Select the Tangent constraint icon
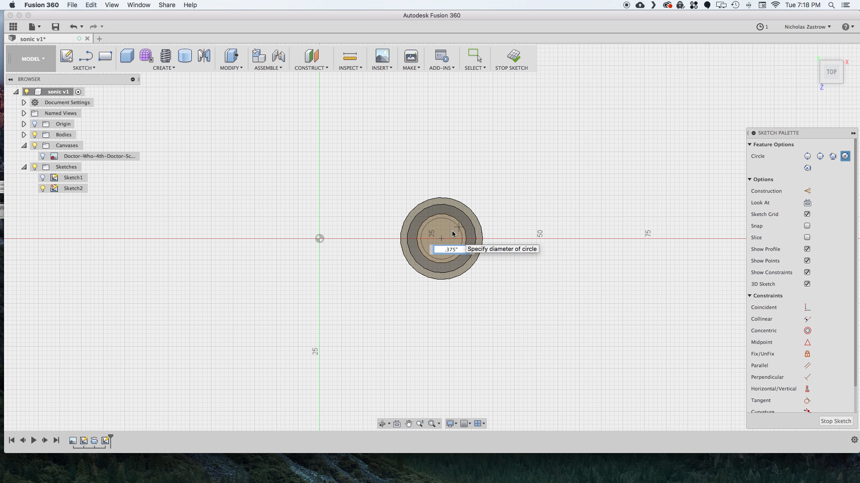Screen dimensions: 860x483 (x=807, y=400)
